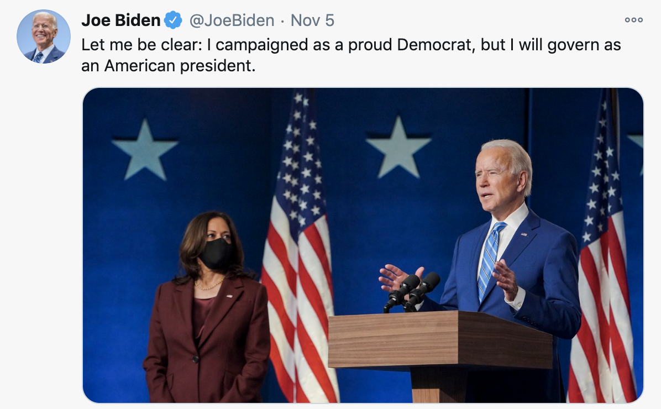Click the words "an American president." in the tweet
The image size is (661, 409).
[168, 66]
